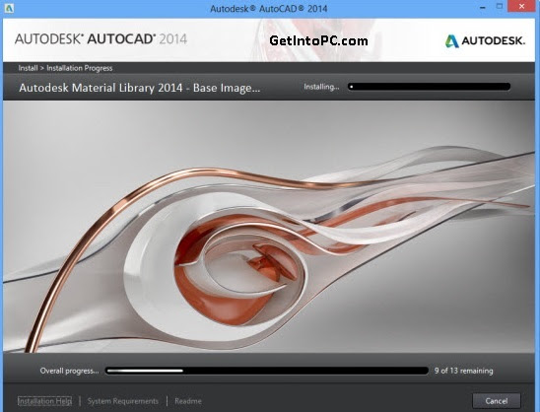This screenshot has height=412, width=540.
Task: Click the Installing progress bar
Action: pyautogui.click(x=429, y=87)
